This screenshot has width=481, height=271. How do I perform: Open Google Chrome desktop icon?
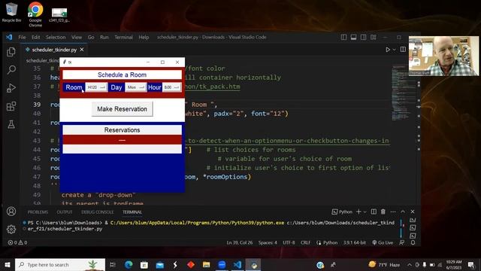(35, 14)
